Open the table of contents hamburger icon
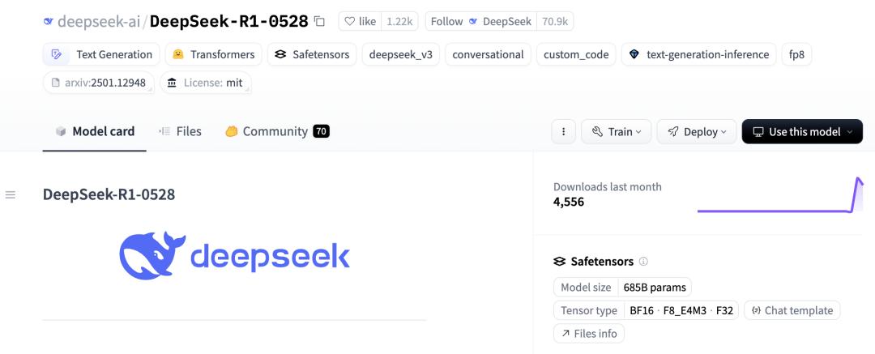 click(x=11, y=194)
